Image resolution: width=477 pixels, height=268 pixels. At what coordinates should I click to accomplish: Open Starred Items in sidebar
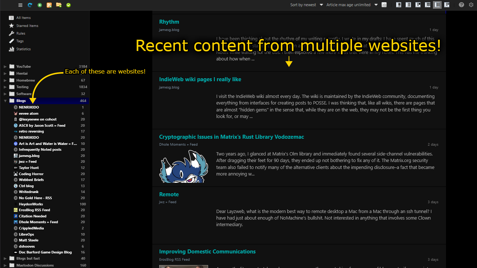click(x=27, y=26)
